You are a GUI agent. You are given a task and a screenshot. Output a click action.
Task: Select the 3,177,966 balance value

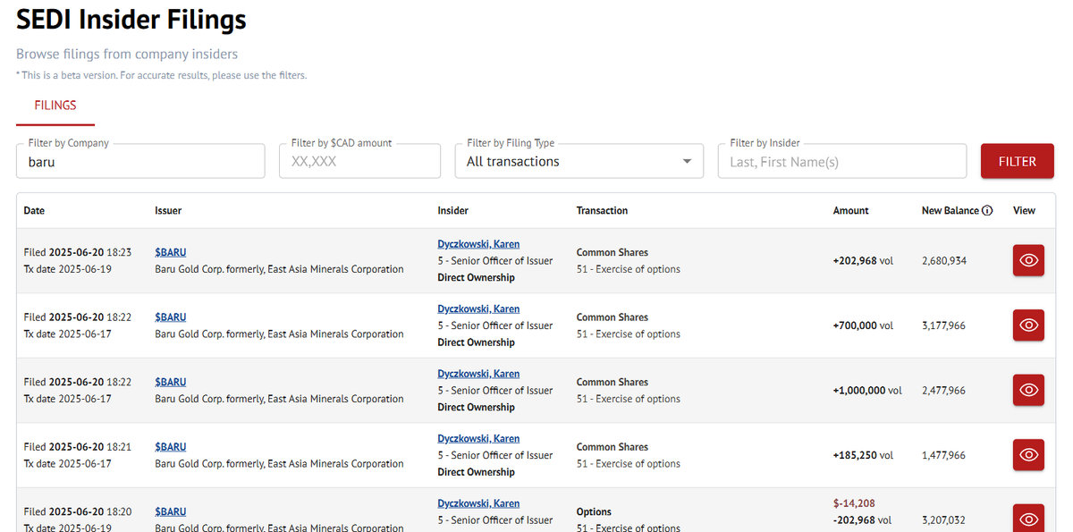pyautogui.click(x=944, y=325)
